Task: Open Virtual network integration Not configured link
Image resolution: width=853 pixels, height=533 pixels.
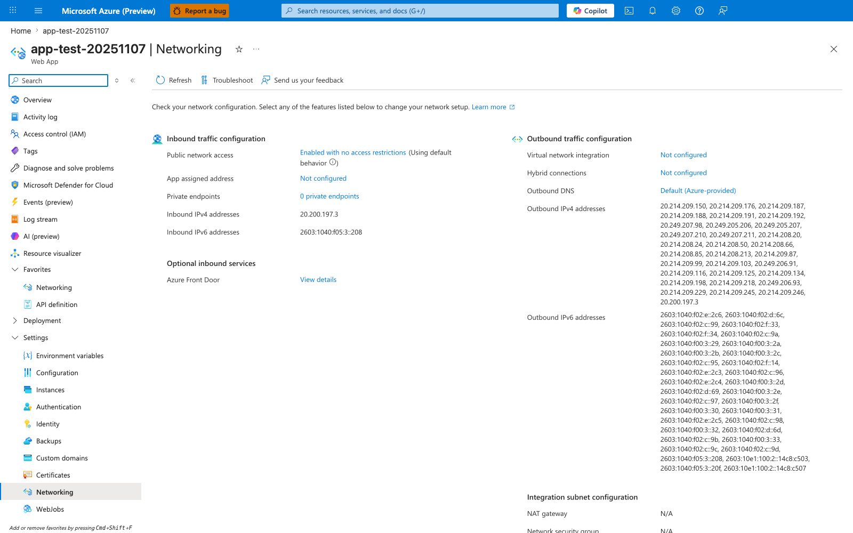Action: click(683, 155)
